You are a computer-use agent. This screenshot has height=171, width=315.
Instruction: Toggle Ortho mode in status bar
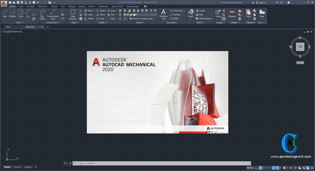[x=256, y=168]
